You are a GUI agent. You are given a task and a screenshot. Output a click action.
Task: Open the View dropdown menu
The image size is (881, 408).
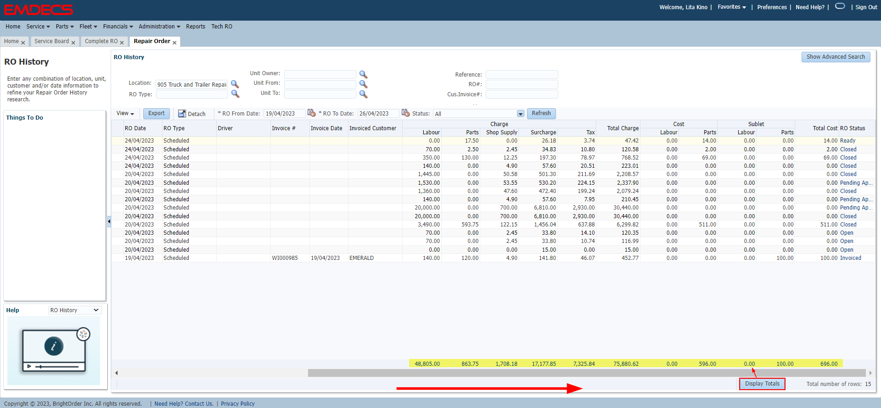coord(125,113)
